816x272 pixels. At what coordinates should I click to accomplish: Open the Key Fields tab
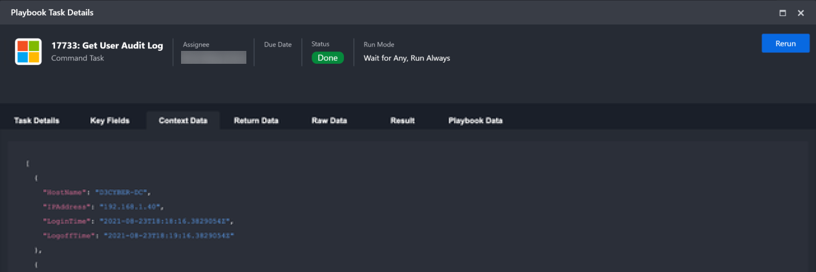(x=110, y=121)
